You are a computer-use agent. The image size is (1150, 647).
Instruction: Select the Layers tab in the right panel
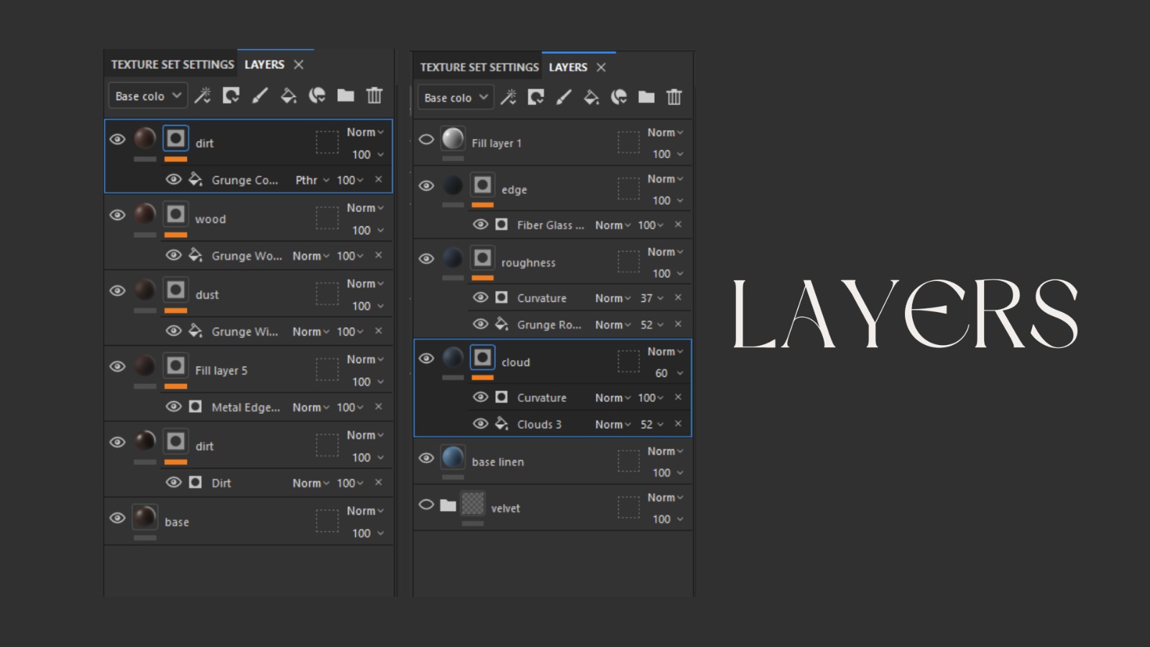[x=568, y=67]
